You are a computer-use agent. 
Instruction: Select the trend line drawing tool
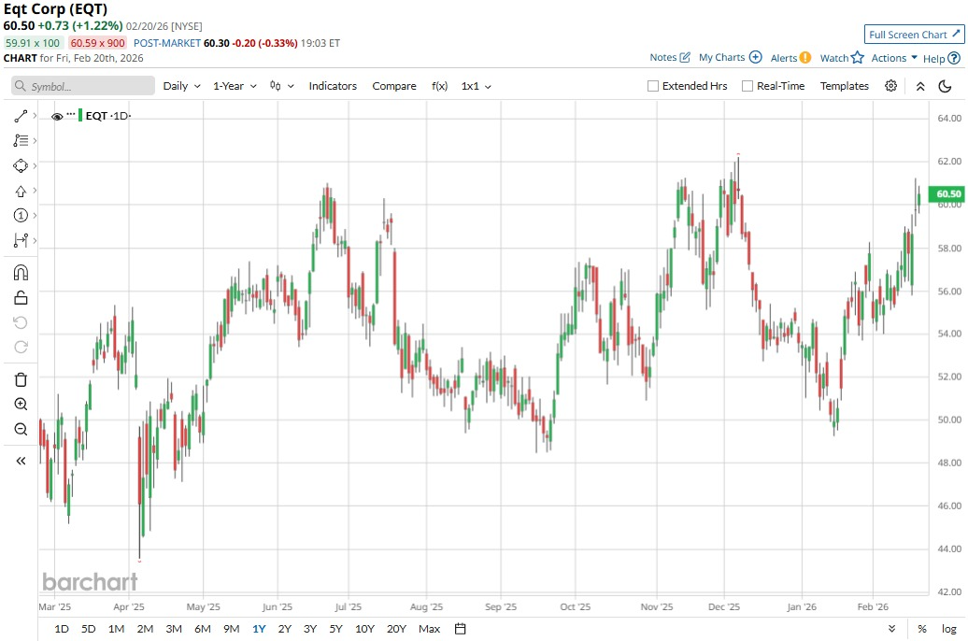tap(21, 116)
